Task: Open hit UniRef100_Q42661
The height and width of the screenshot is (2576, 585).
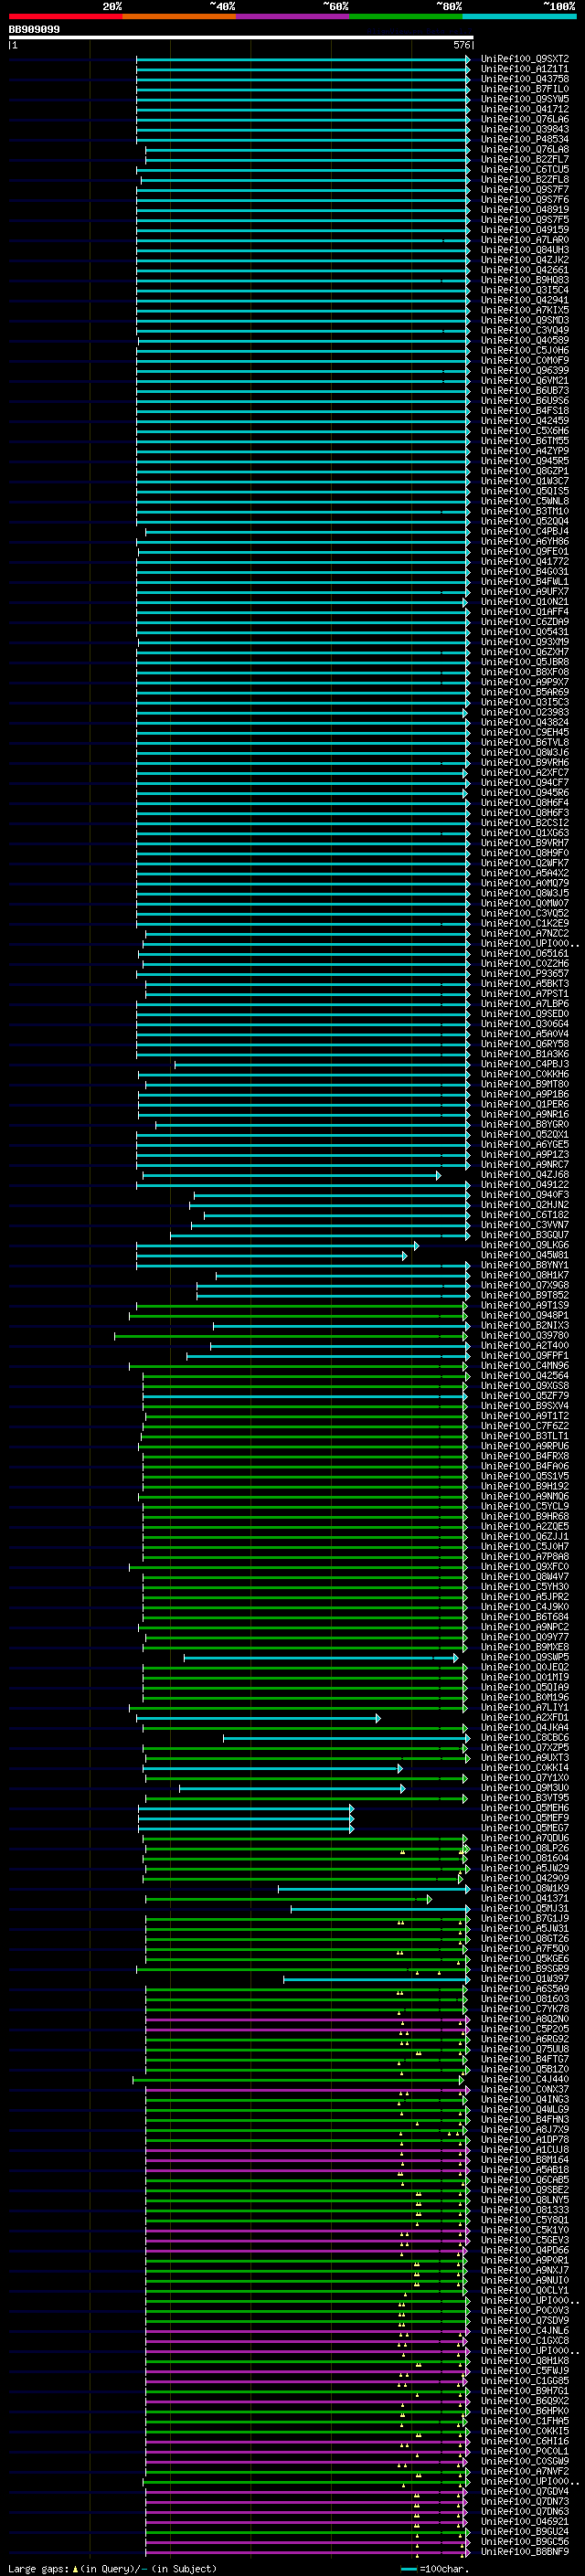Action: [x=525, y=270]
